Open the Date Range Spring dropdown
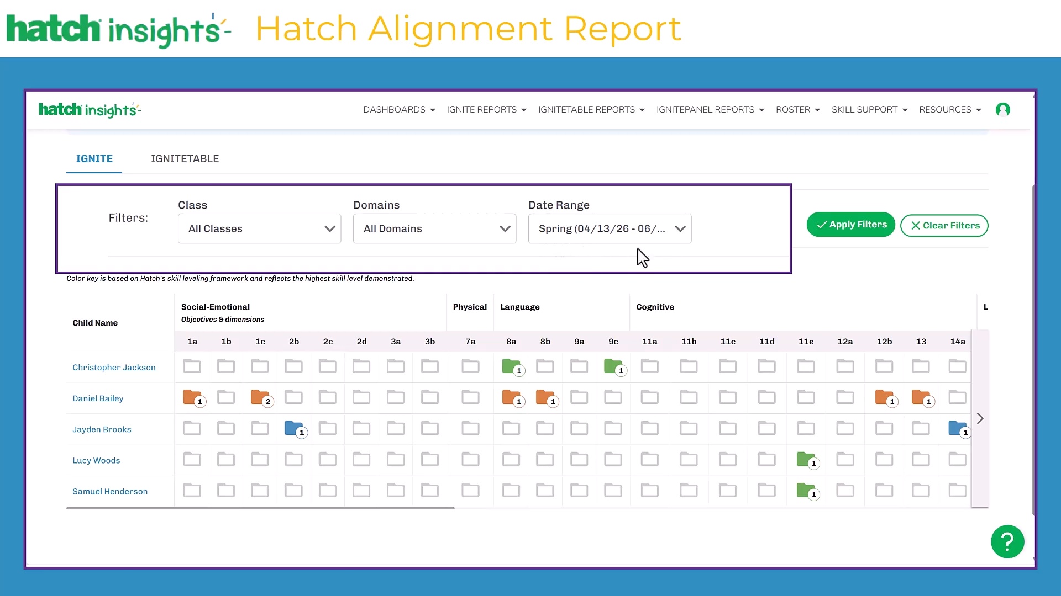 (x=610, y=228)
